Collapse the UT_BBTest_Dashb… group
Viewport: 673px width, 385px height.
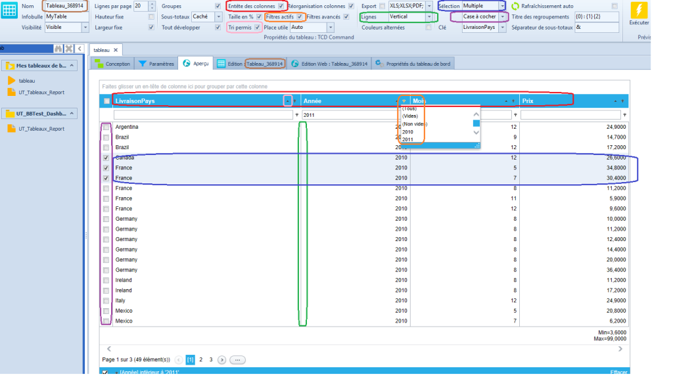[x=72, y=114]
